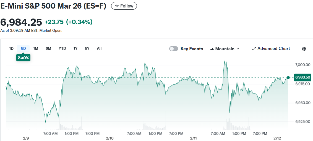Expand the Mountain chart type dropdown
The image size is (313, 141).
coord(225,49)
